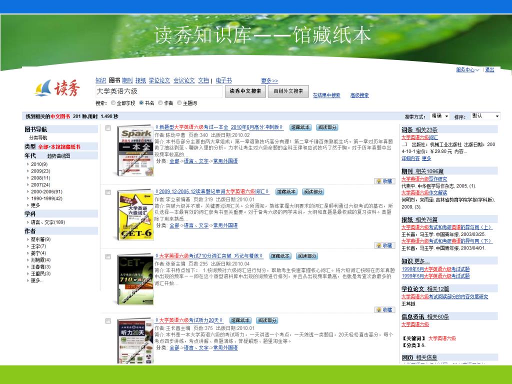The image size is (512, 384).
Task: Open 大学英语六级词汇 entry link
Action: [x=419, y=137]
